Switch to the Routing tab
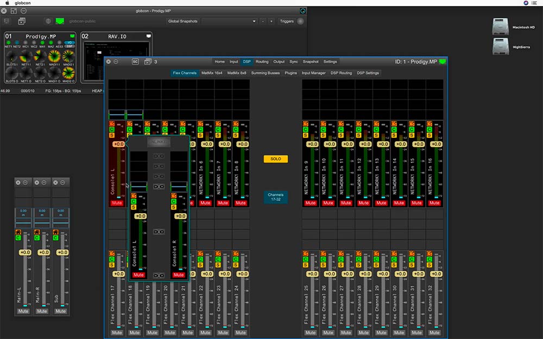543x339 pixels. pyautogui.click(x=262, y=62)
